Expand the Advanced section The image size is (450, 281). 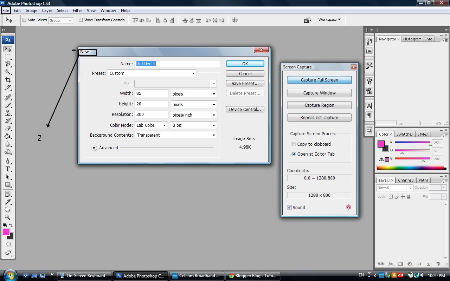pos(94,148)
